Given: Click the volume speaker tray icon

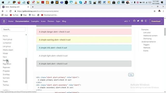Looking at the screenshot, I should (x=143, y=2).
